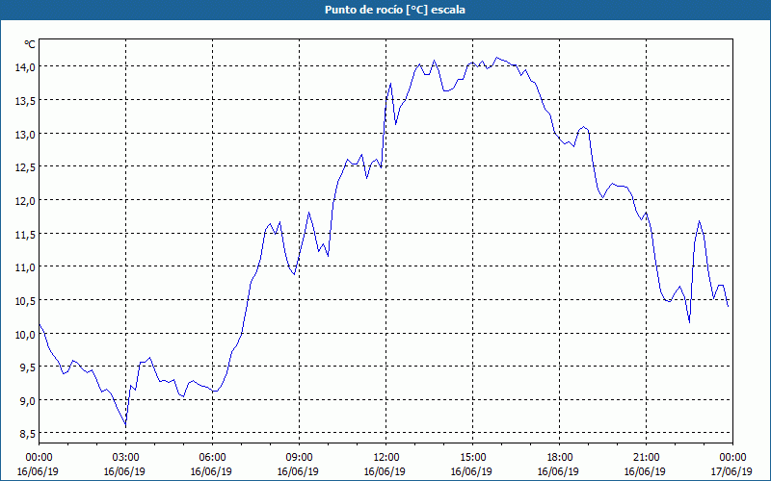Click the 12,0 y-axis value
Viewport: 771px width, 481px height.
pos(25,201)
